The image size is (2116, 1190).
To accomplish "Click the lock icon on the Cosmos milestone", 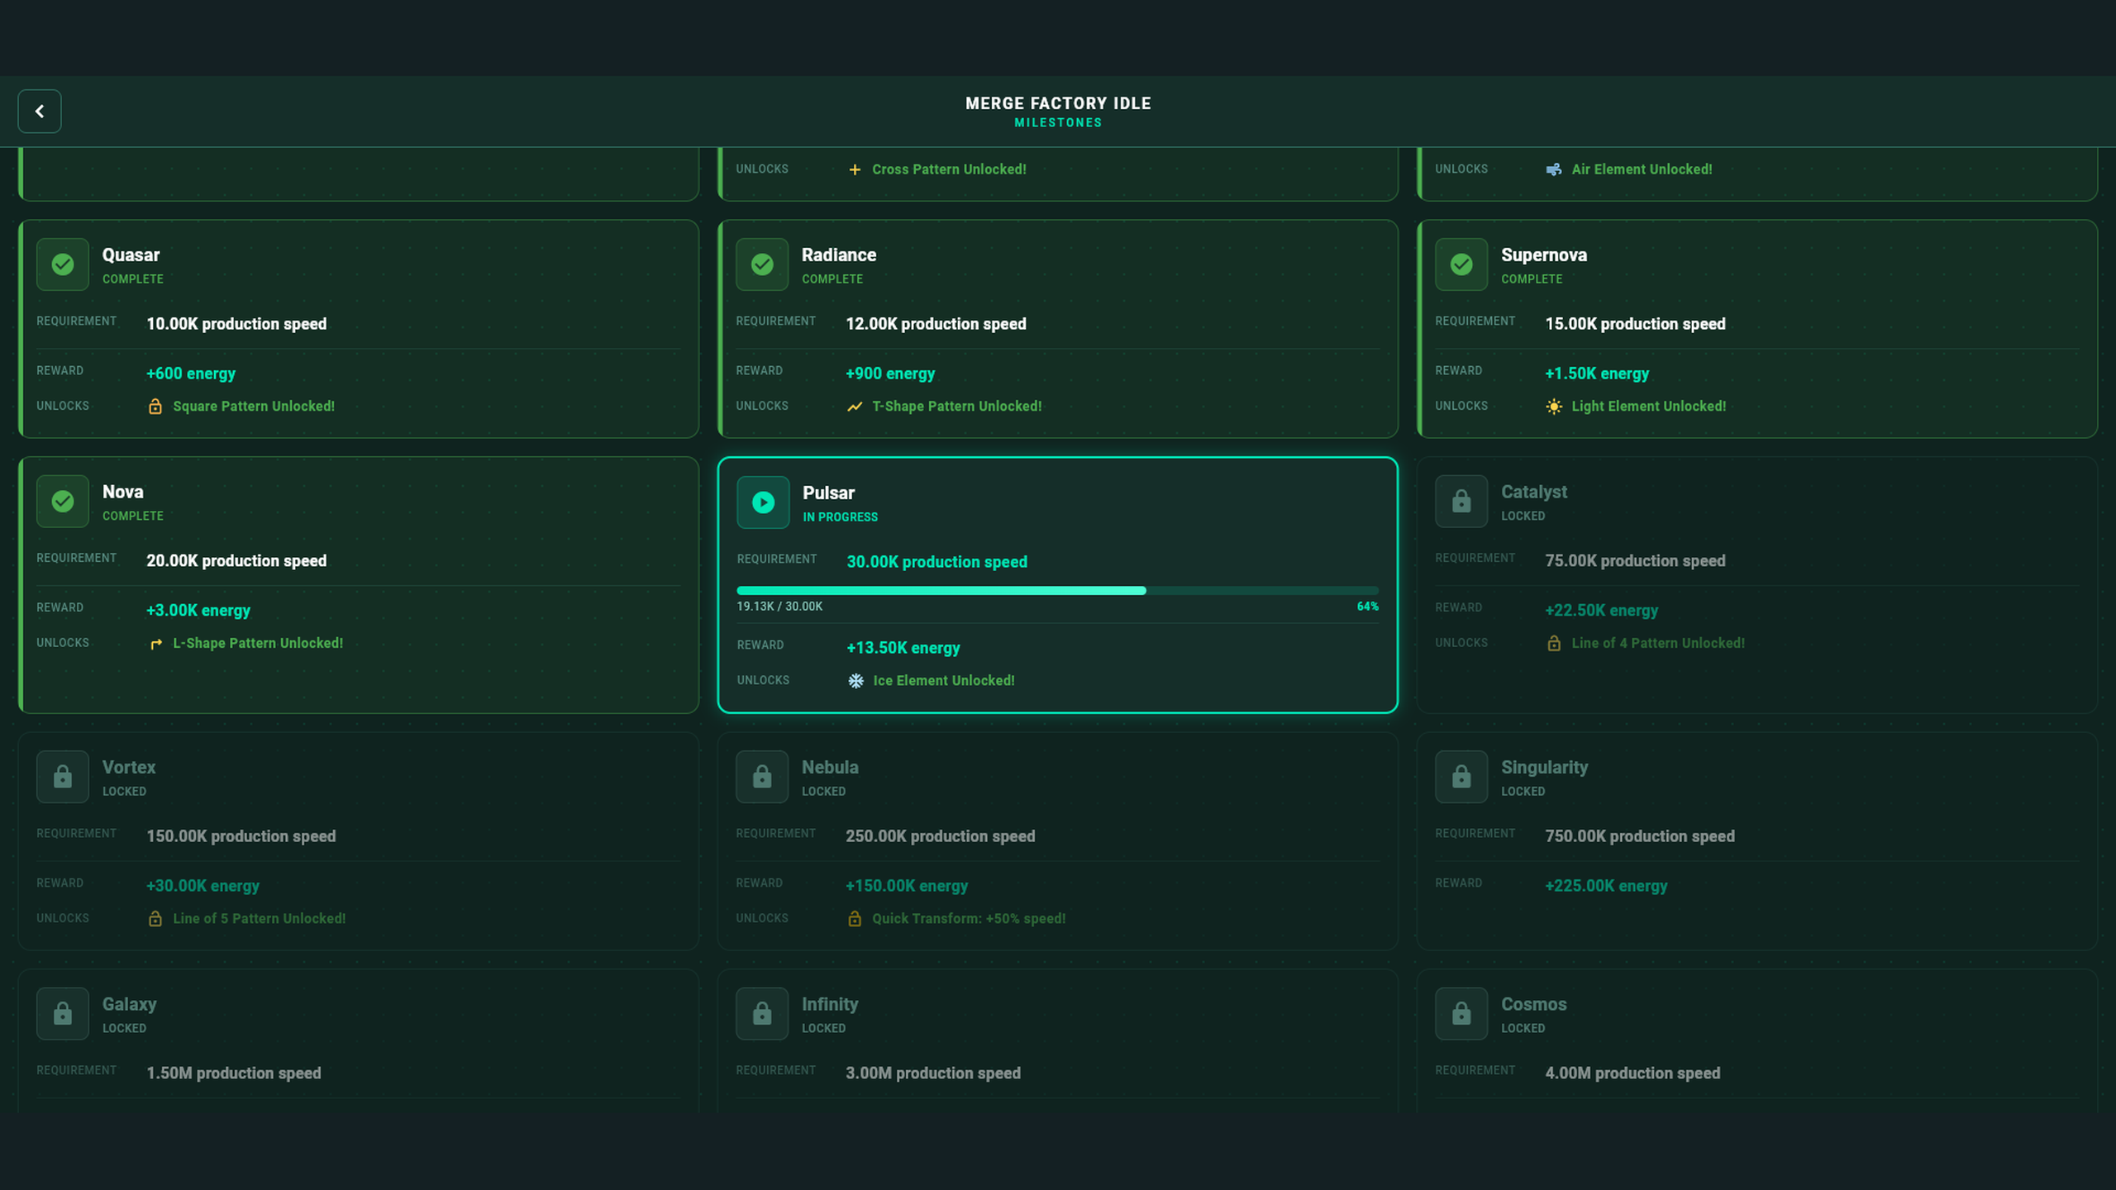I will pos(1461,1013).
